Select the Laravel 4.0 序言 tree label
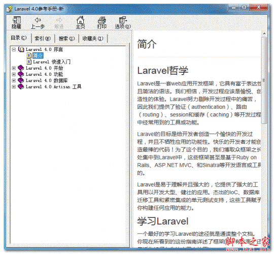 coord(44,49)
